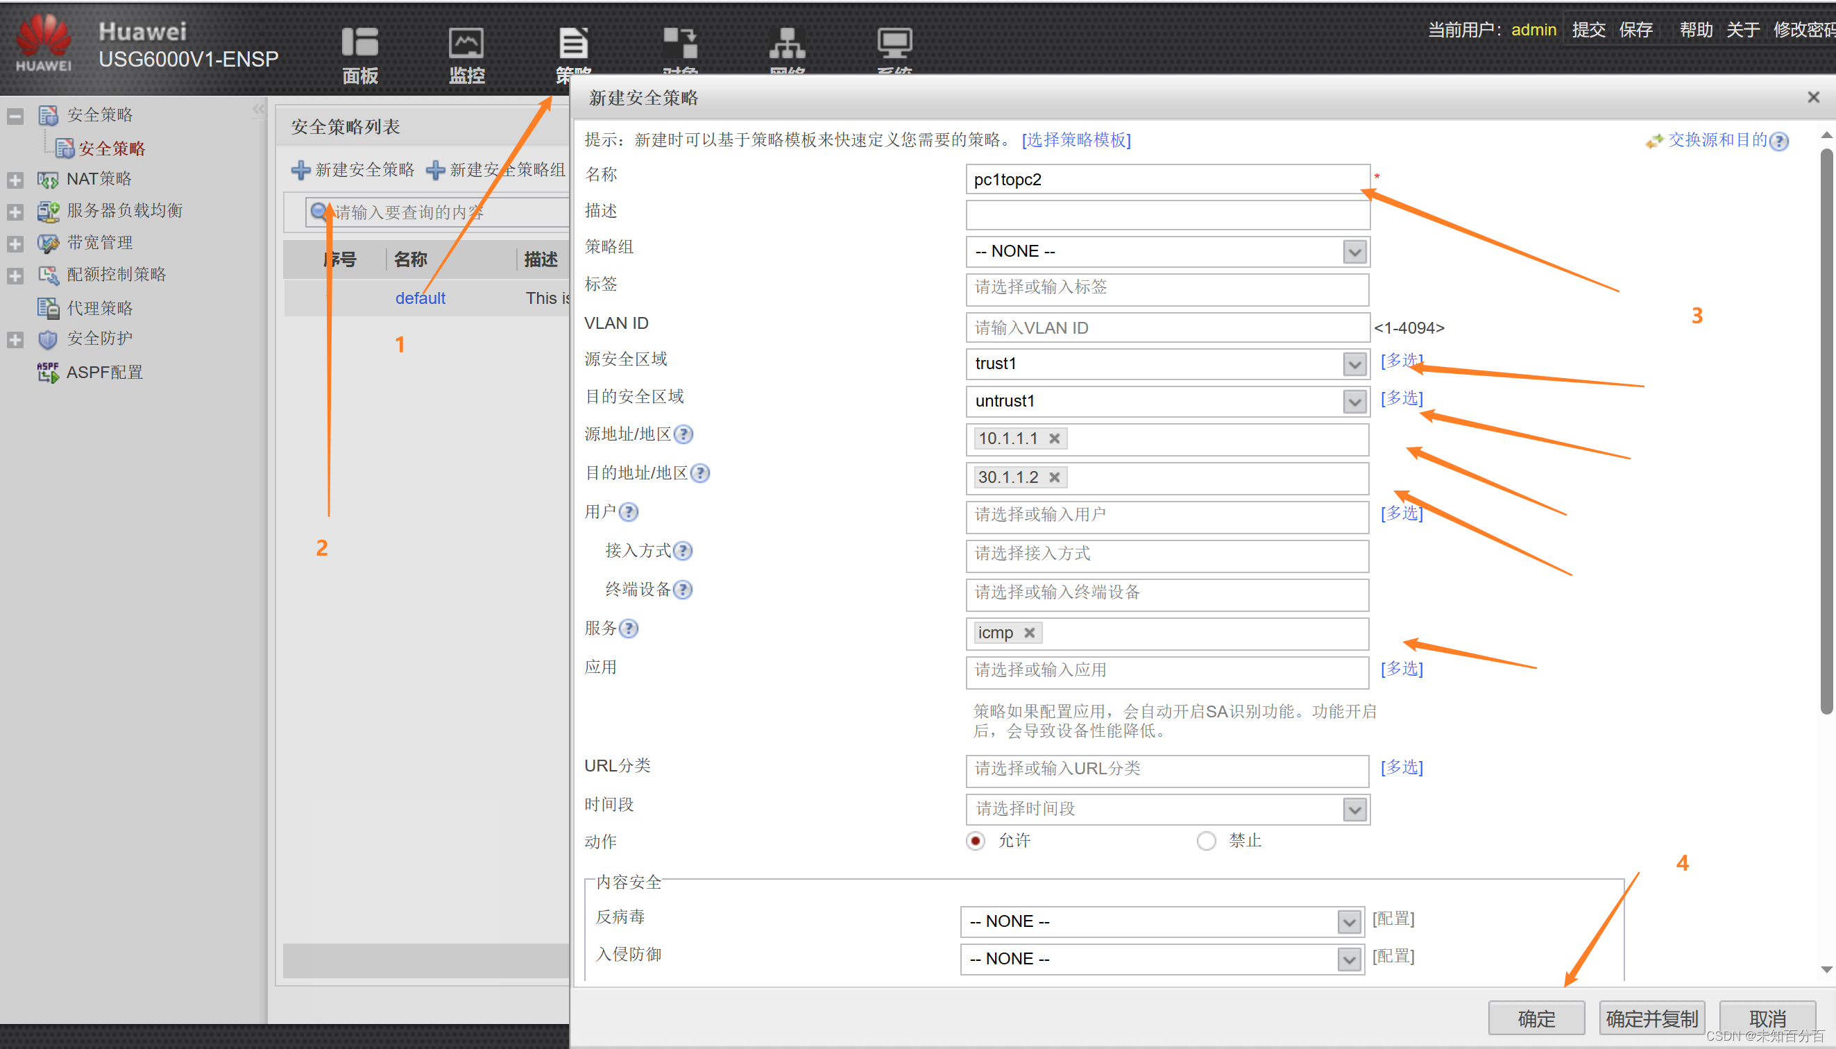The width and height of the screenshot is (1836, 1049).
Task: Click 帮助 in the top bar
Action: point(1696,30)
